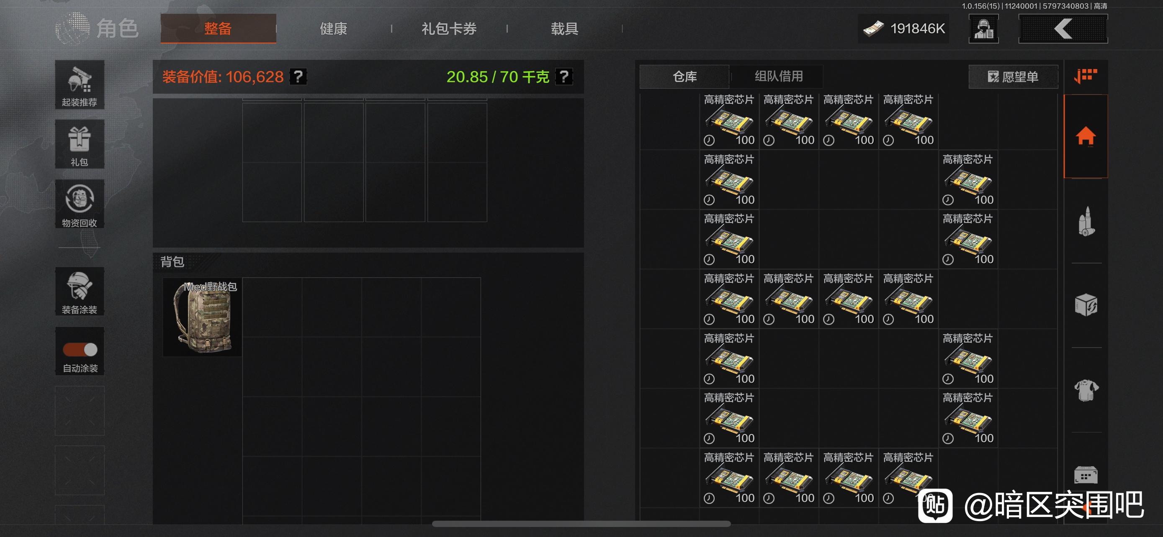Select the ammo bullet category icon
This screenshot has height=537, width=1163.
pos(1086,221)
